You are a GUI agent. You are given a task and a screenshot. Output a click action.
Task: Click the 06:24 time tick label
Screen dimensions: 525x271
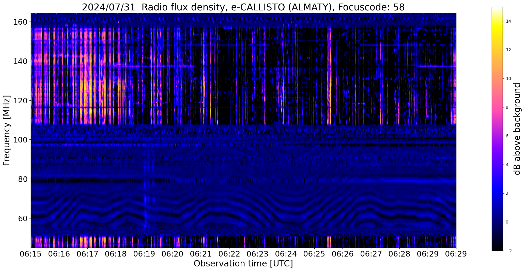tap(286, 254)
